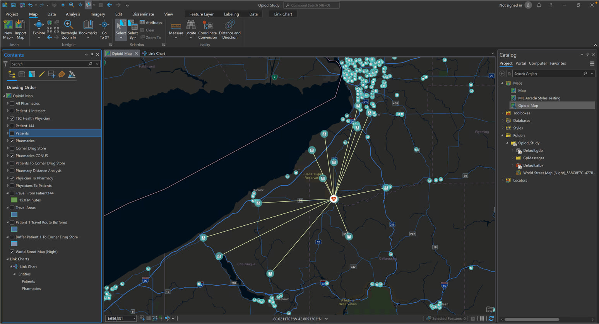Screen dimensions: 599x324
Task: Open the map scale dropdown
Action: 134,319
